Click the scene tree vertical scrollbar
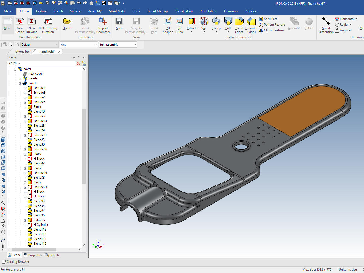Screen dimensions: 364x273 coord(84,146)
